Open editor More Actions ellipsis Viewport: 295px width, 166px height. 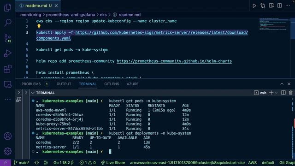click(288, 6)
